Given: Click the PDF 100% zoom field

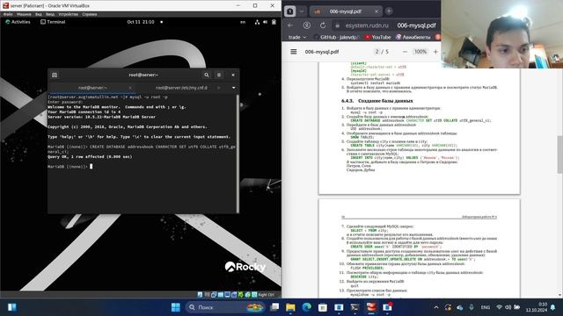Looking at the screenshot, I should (x=420, y=52).
